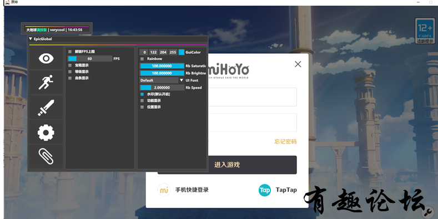This screenshot has height=219, width=438.
Task: Open the GuiColor blue swatch
Action: click(182, 52)
